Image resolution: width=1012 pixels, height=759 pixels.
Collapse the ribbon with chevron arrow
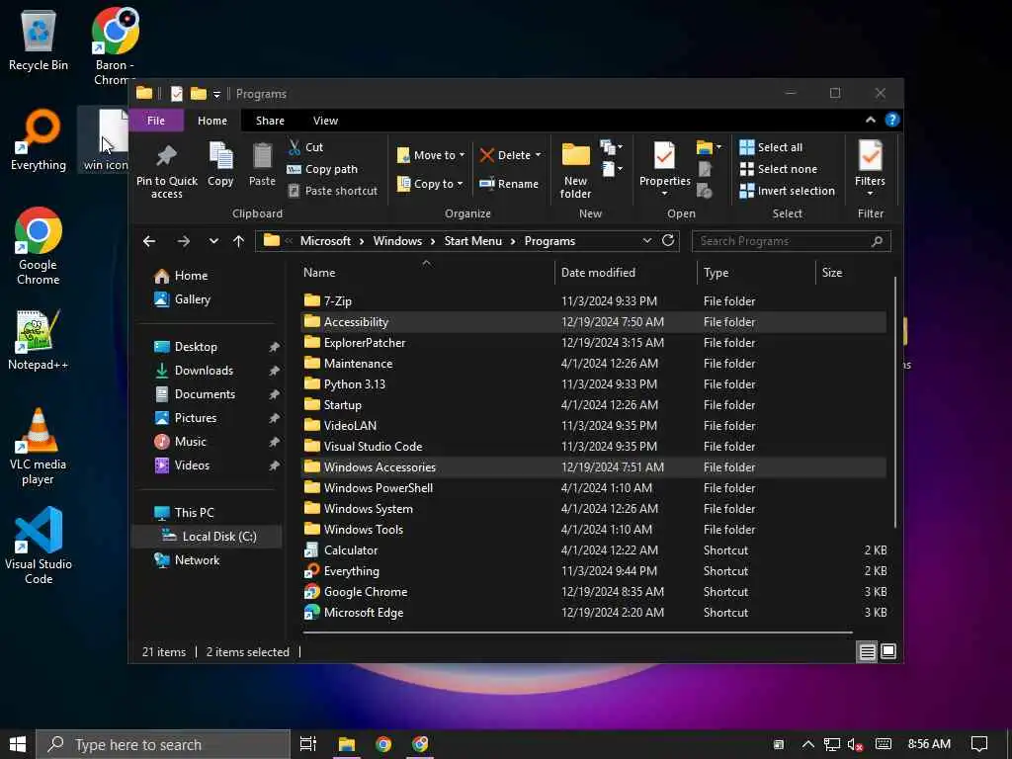pyautogui.click(x=871, y=120)
